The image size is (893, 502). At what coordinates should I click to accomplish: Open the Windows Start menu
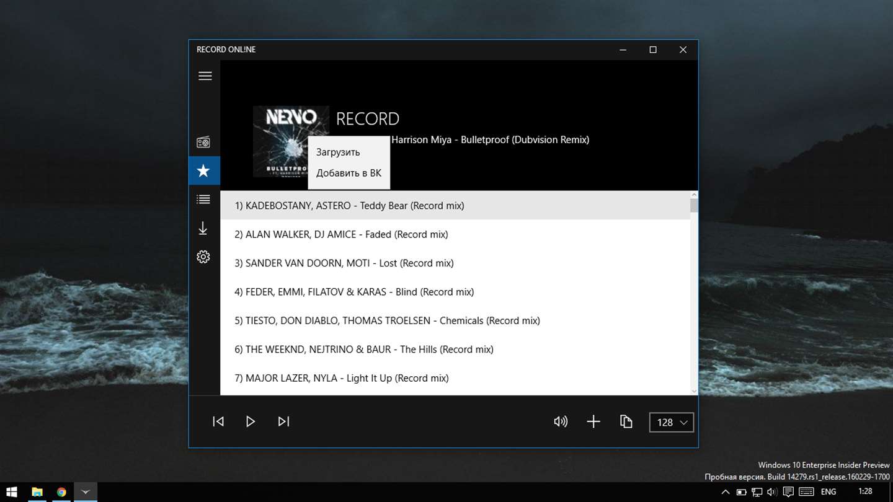[x=12, y=492]
